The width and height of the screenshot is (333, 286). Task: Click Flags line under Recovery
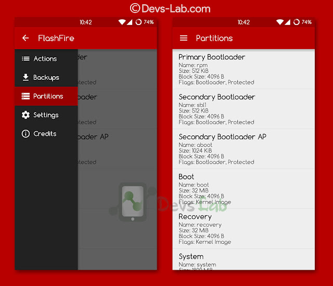click(x=204, y=242)
